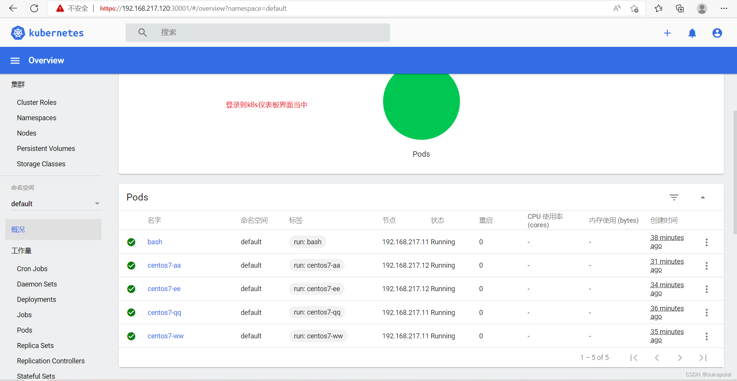
Task: Click the green status icon for bash
Action: [131, 242]
